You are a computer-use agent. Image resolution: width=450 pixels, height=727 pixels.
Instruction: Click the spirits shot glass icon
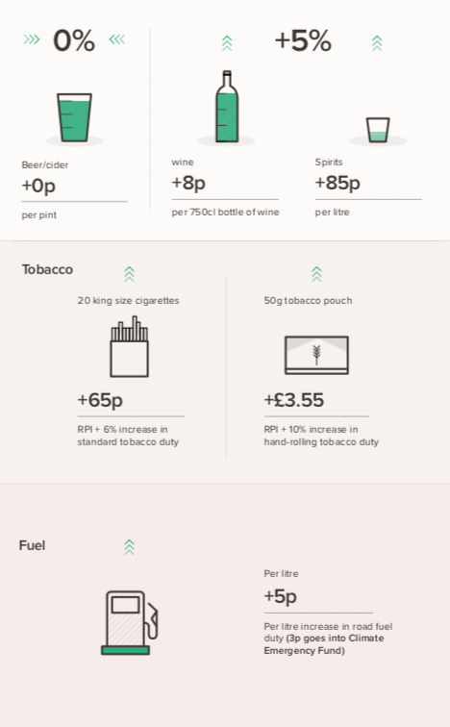point(378,130)
